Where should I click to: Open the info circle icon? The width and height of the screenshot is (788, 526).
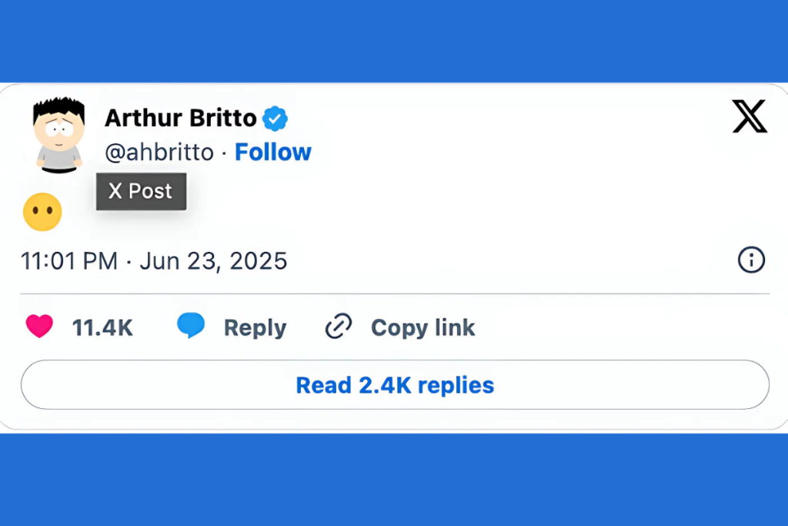(751, 260)
